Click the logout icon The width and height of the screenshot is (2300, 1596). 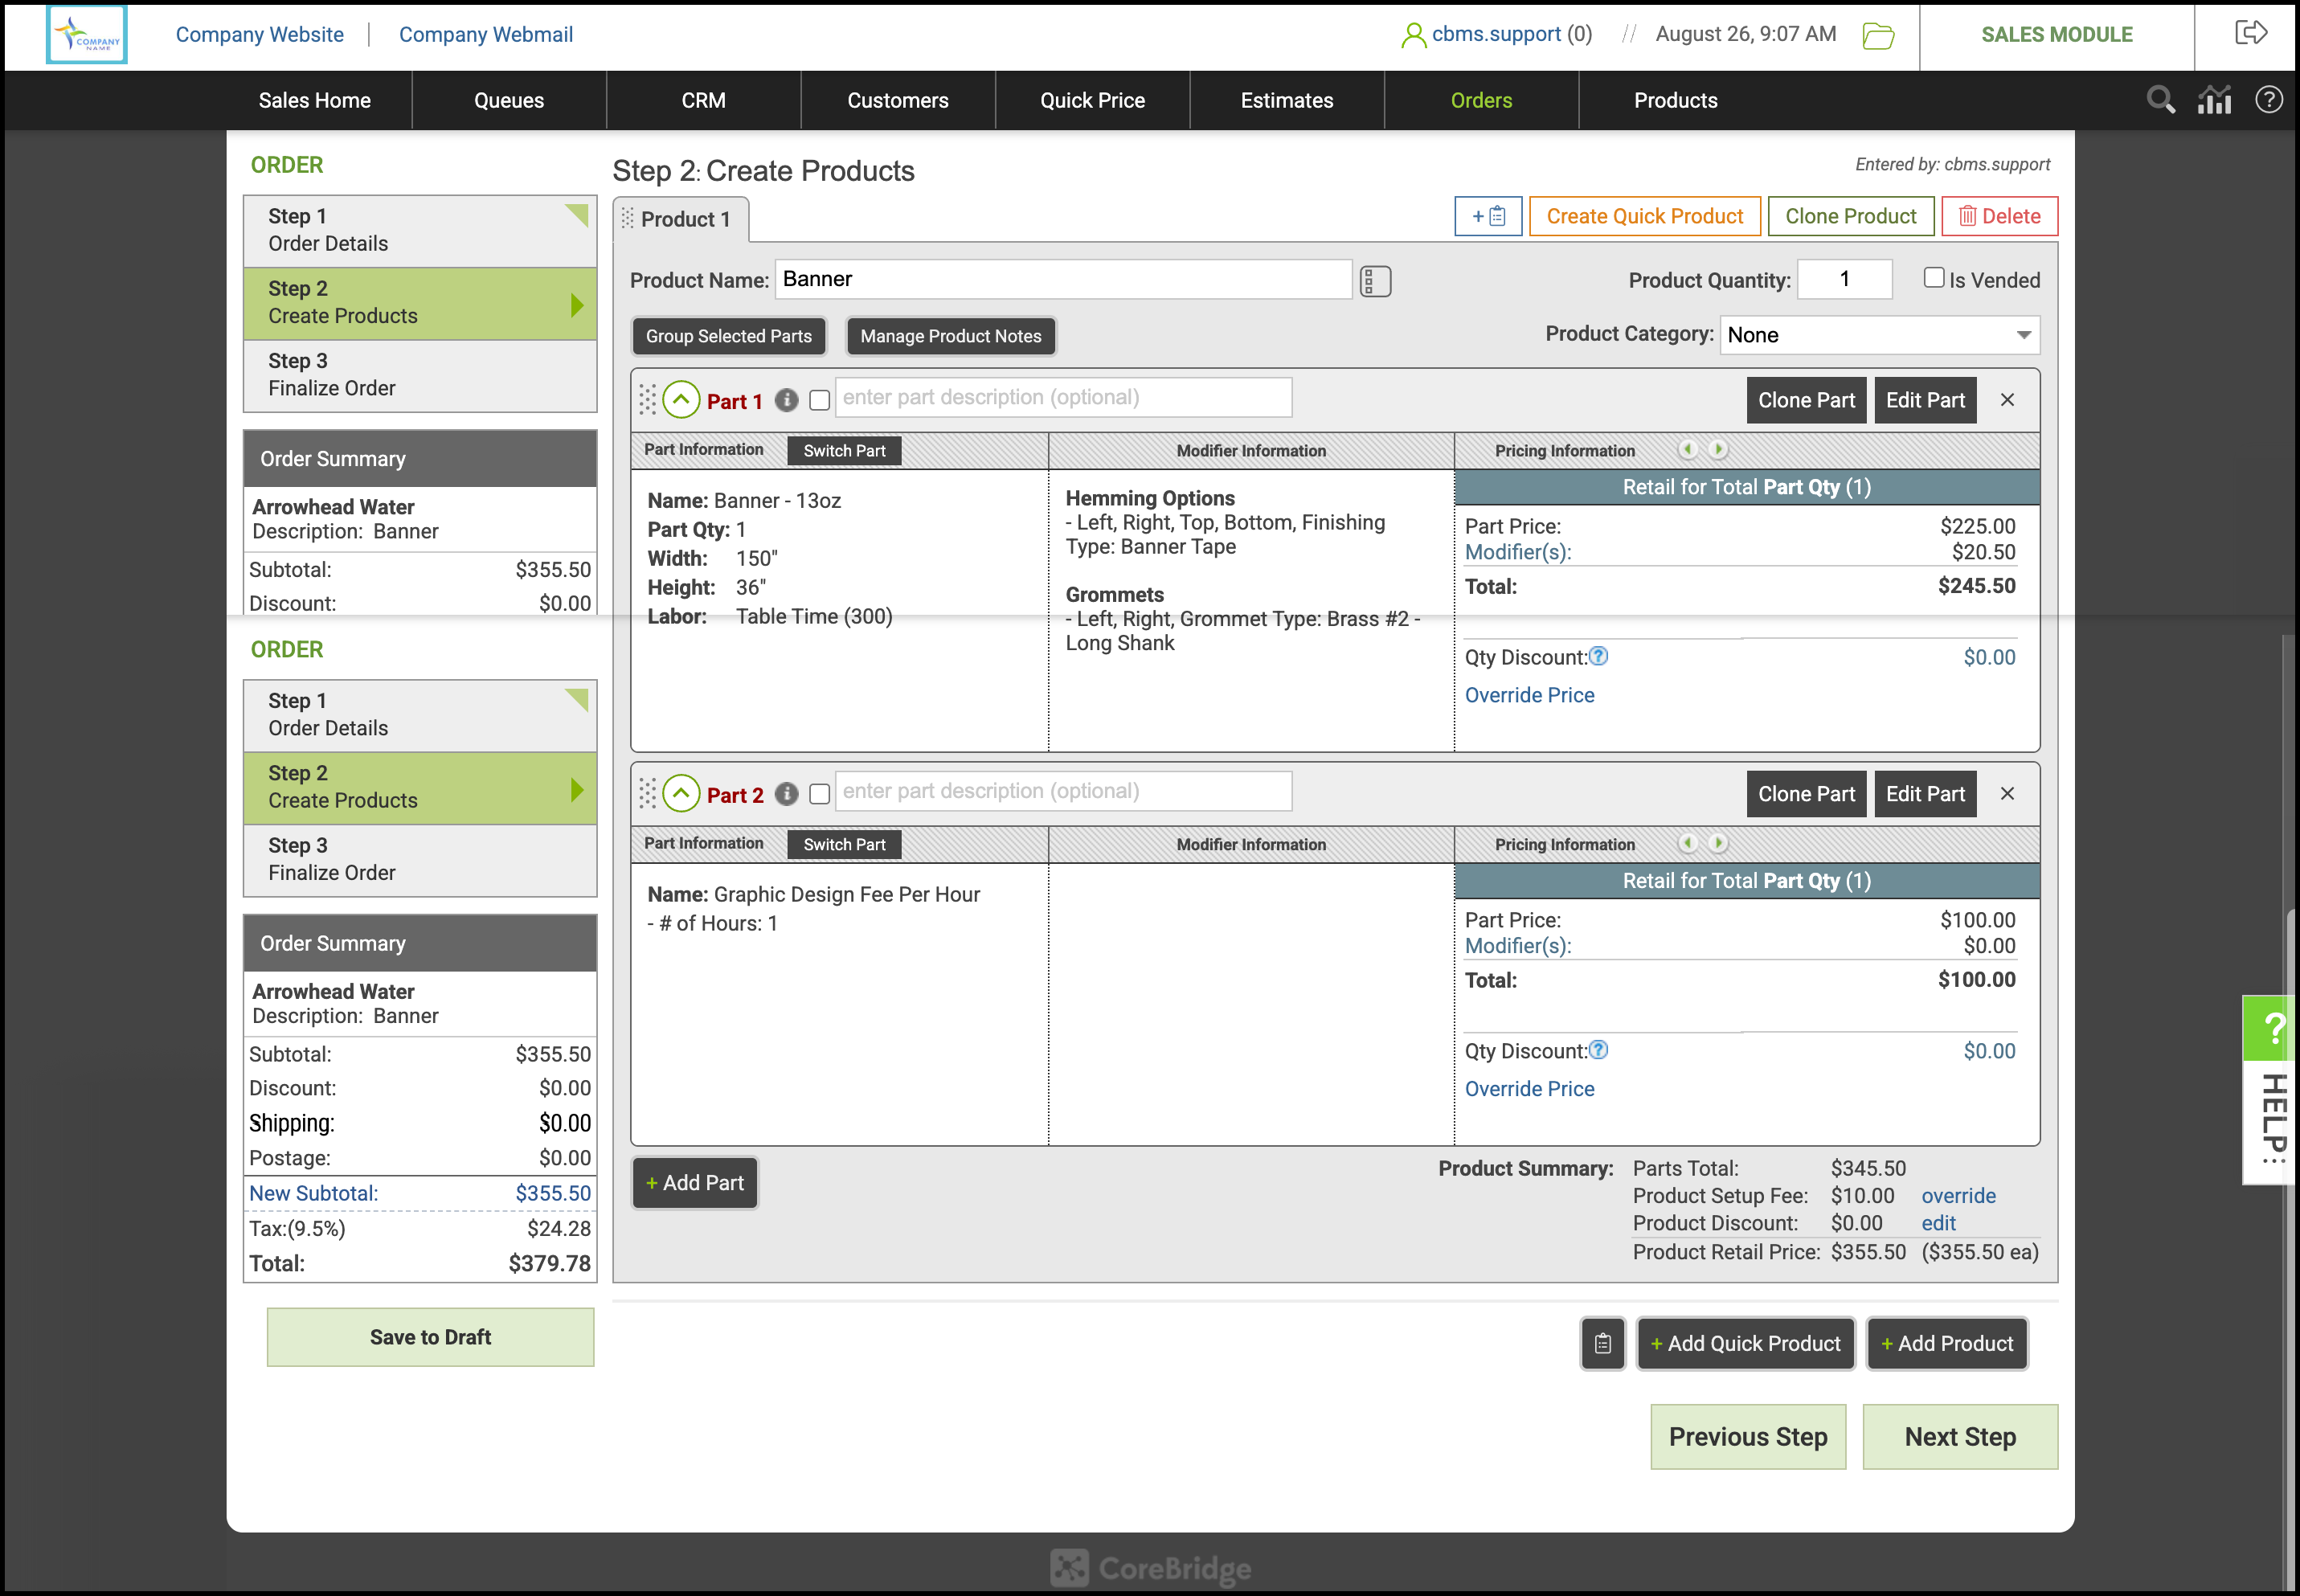[x=2250, y=33]
